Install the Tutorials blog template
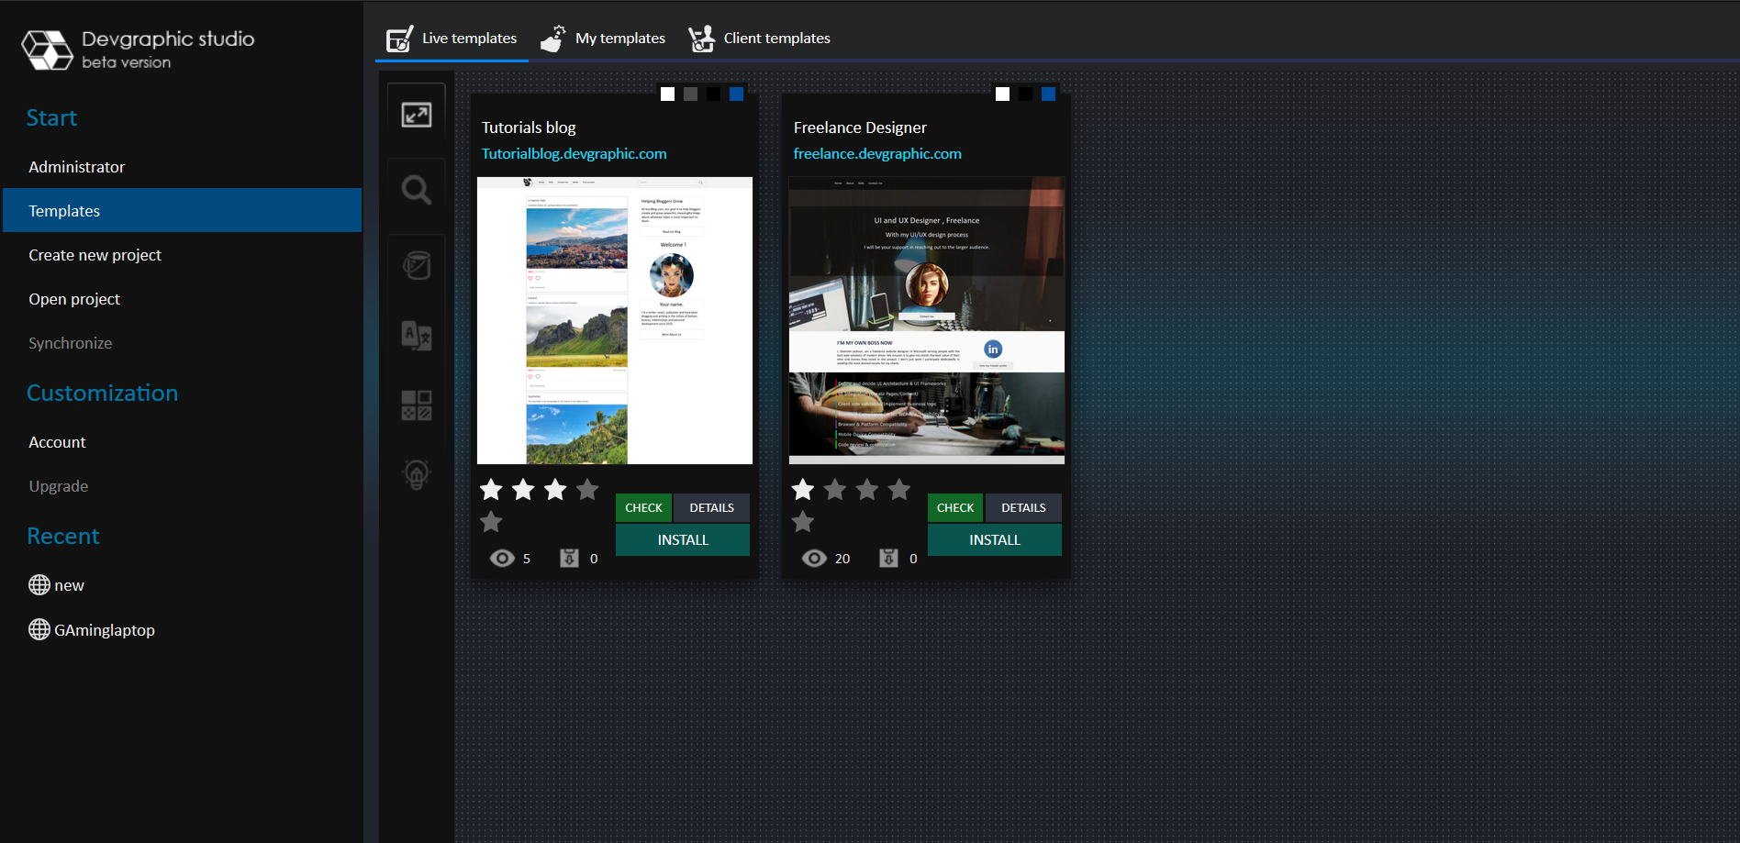This screenshot has width=1740, height=843. (683, 539)
